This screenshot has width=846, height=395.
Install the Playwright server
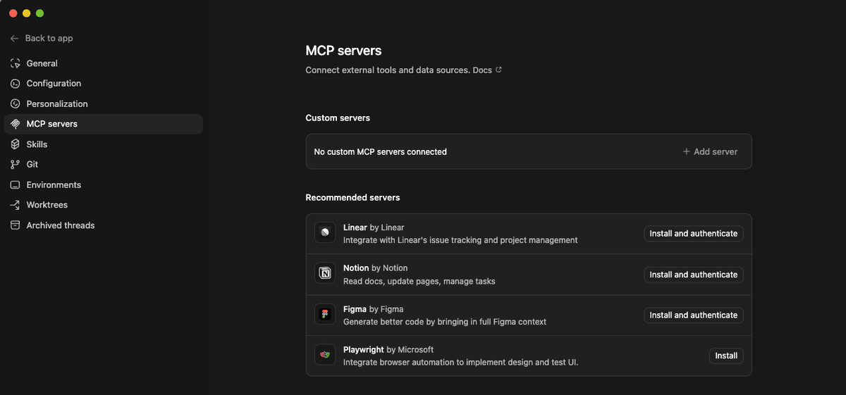pos(725,356)
